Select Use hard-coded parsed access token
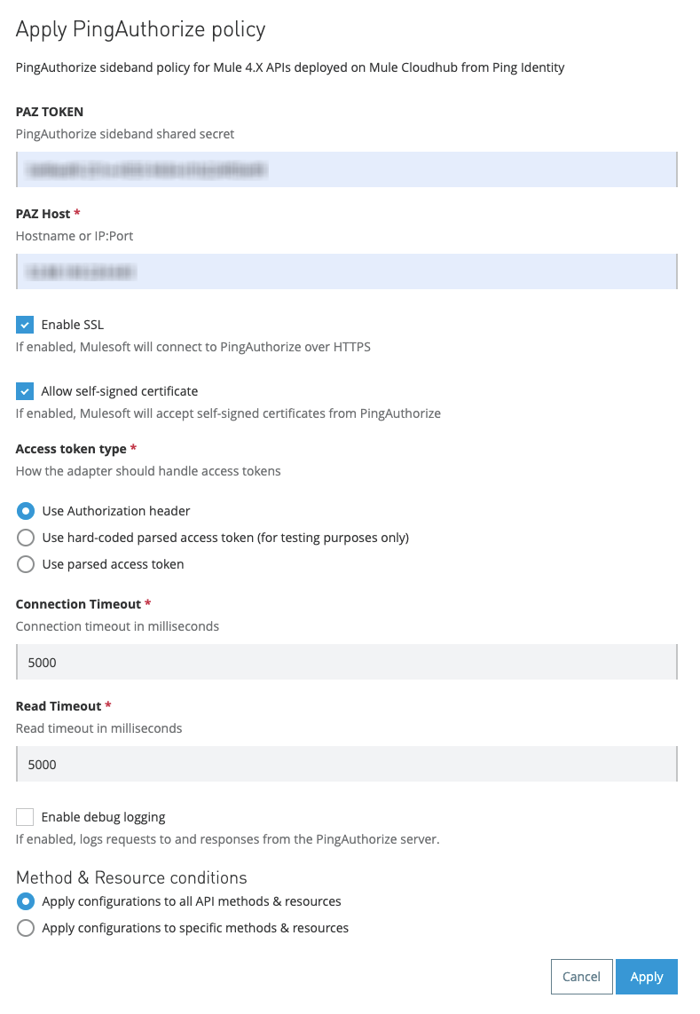700x1014 pixels. pyautogui.click(x=26, y=537)
